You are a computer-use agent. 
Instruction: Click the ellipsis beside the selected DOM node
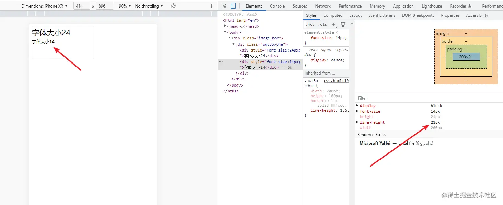tap(221, 62)
